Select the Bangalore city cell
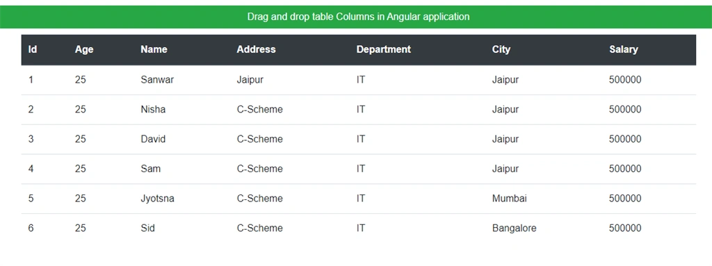The image size is (712, 266). (514, 228)
